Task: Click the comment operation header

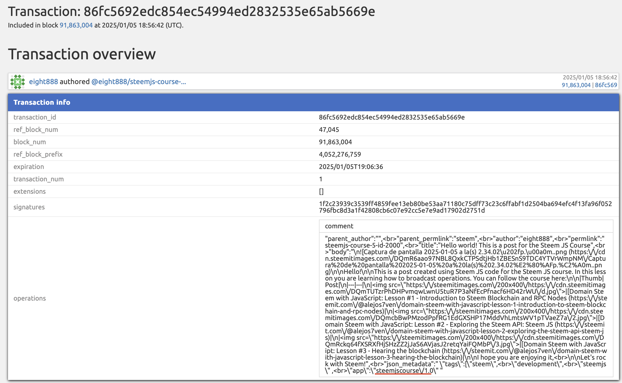Action: pyautogui.click(x=339, y=226)
